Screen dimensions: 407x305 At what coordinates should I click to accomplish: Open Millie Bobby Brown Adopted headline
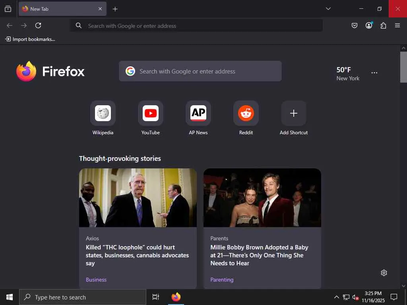259,255
